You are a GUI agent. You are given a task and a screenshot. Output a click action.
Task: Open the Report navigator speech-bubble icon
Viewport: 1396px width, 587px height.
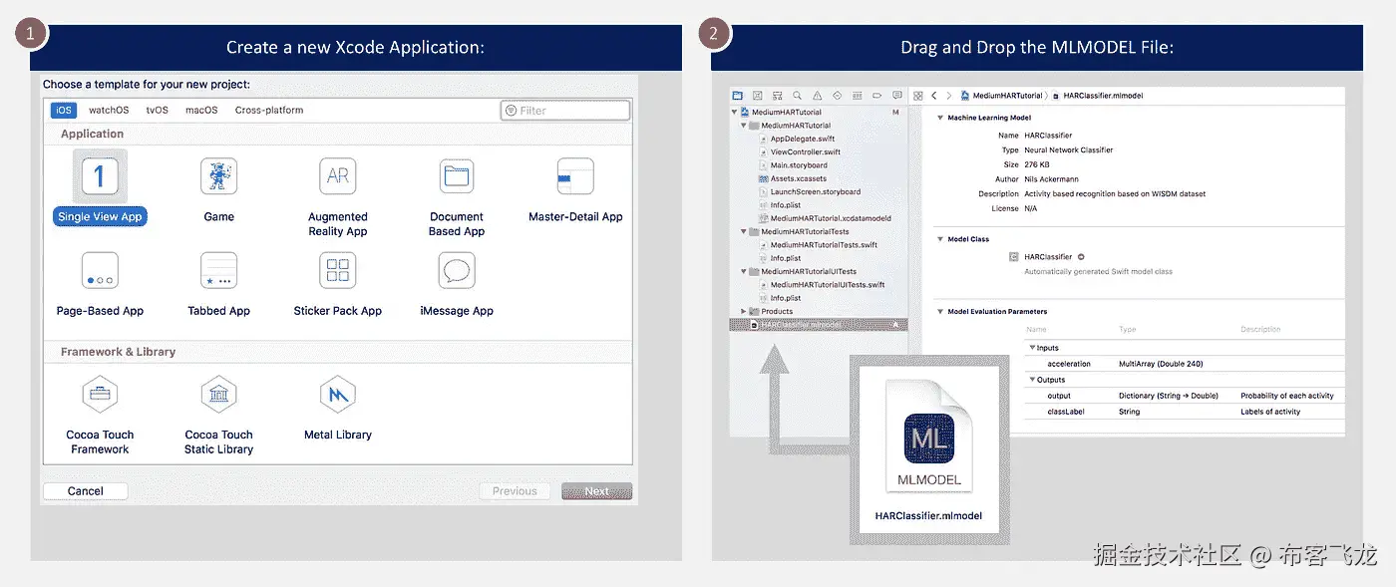[897, 96]
